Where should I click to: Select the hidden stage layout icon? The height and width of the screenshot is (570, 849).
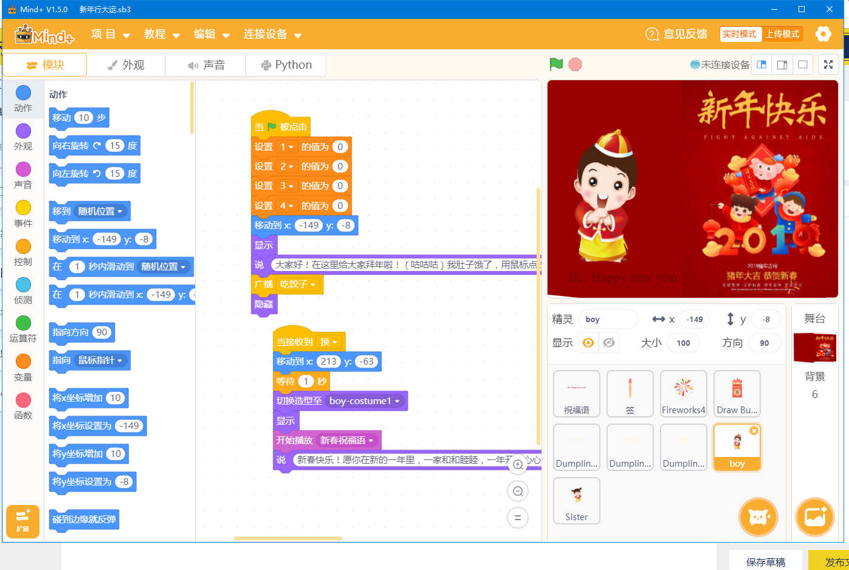(803, 64)
